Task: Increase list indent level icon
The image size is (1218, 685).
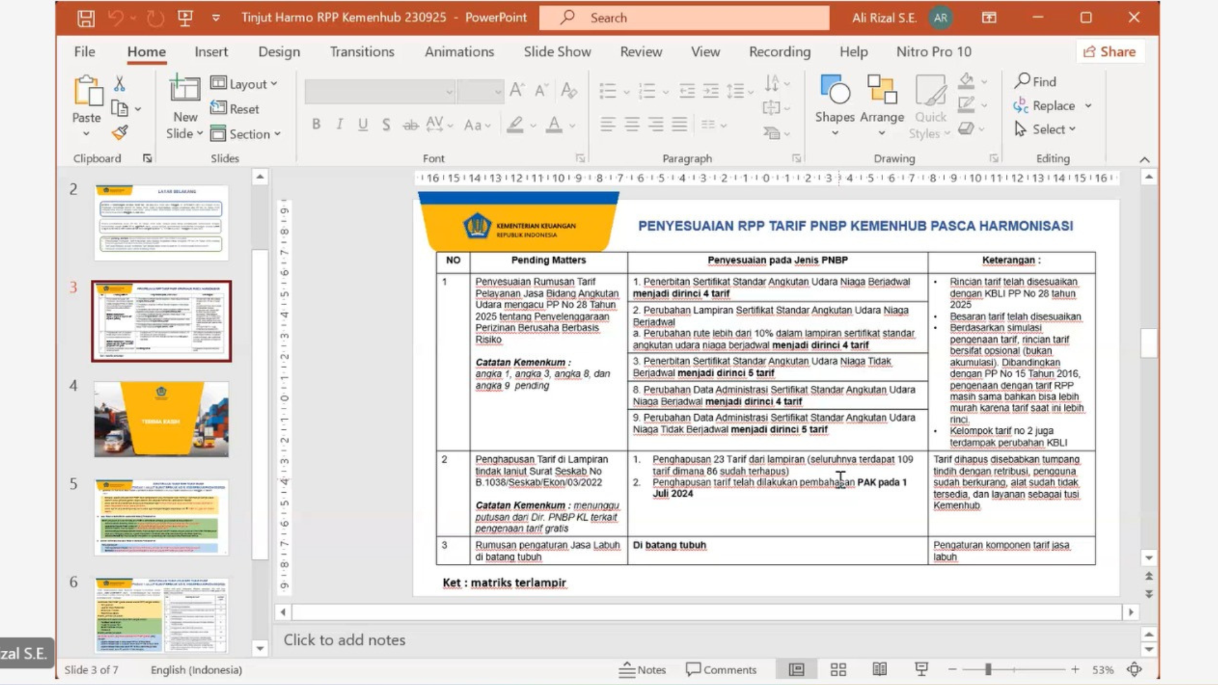Action: point(711,91)
